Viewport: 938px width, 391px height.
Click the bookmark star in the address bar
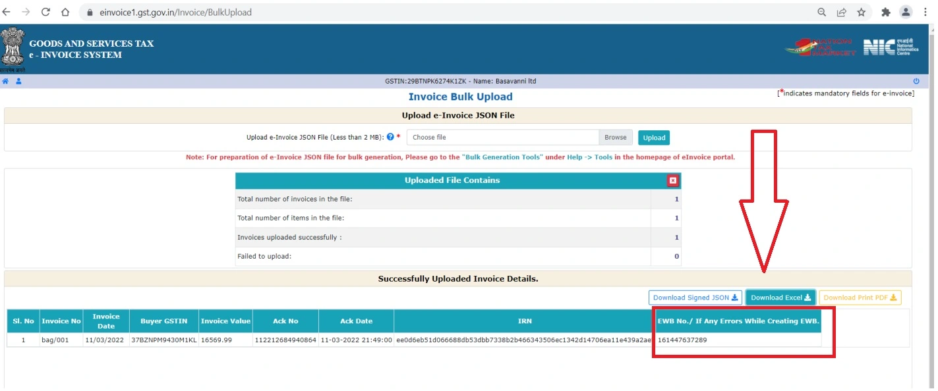862,11
